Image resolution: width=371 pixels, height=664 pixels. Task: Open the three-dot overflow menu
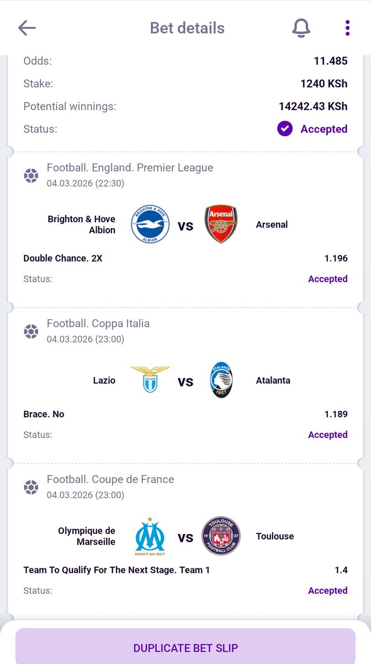coord(347,28)
